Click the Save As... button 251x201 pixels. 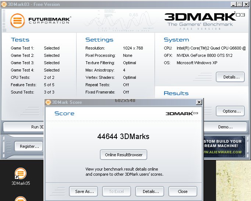pyautogui.click(x=84, y=191)
